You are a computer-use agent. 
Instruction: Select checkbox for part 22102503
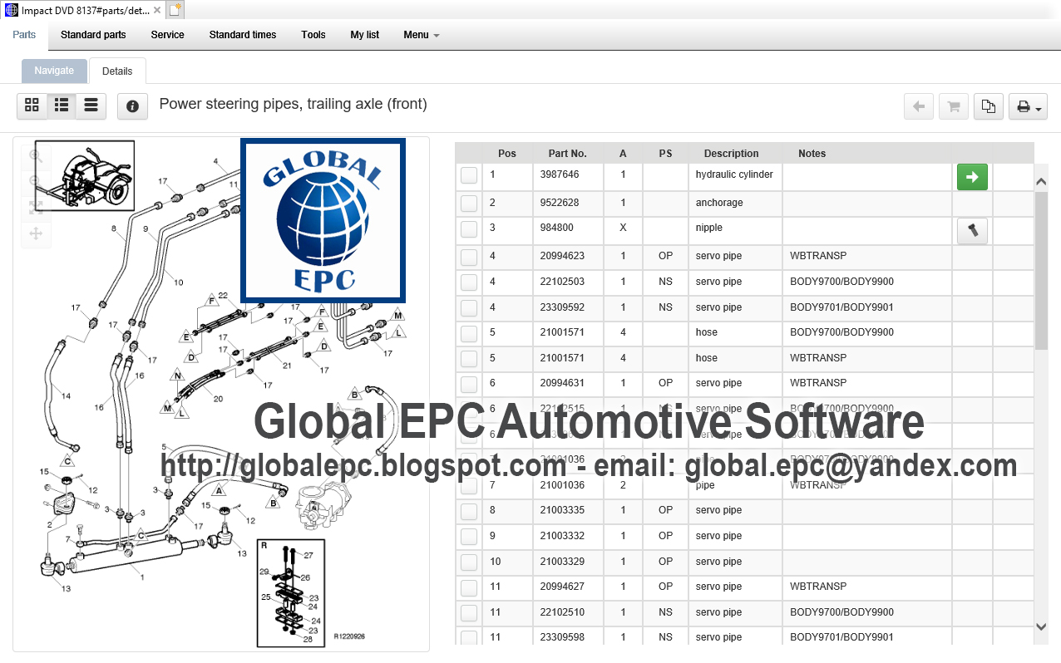[469, 282]
